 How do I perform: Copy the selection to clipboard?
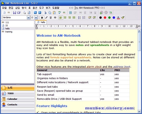[x=50, y=12]
